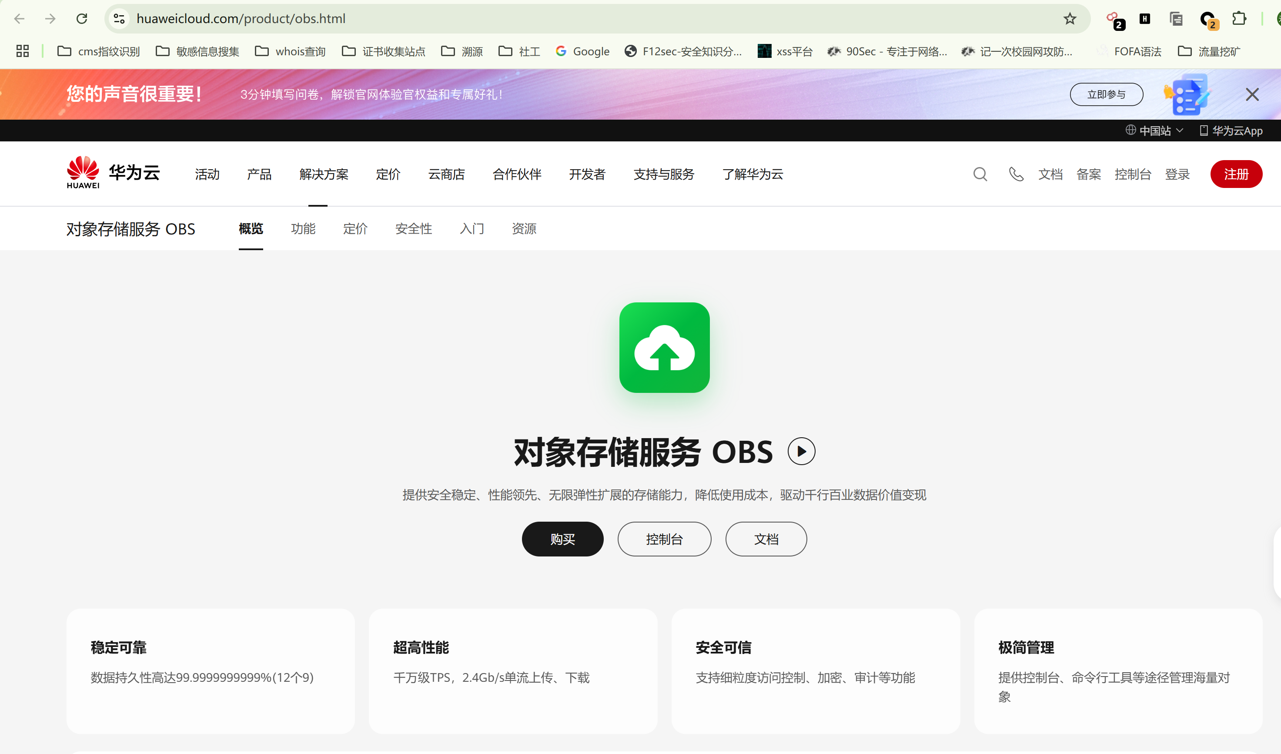Open the 溯源 bookmark folder

[x=462, y=51]
